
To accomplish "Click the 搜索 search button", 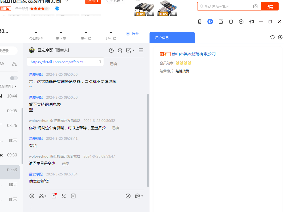I will (x=270, y=7).
